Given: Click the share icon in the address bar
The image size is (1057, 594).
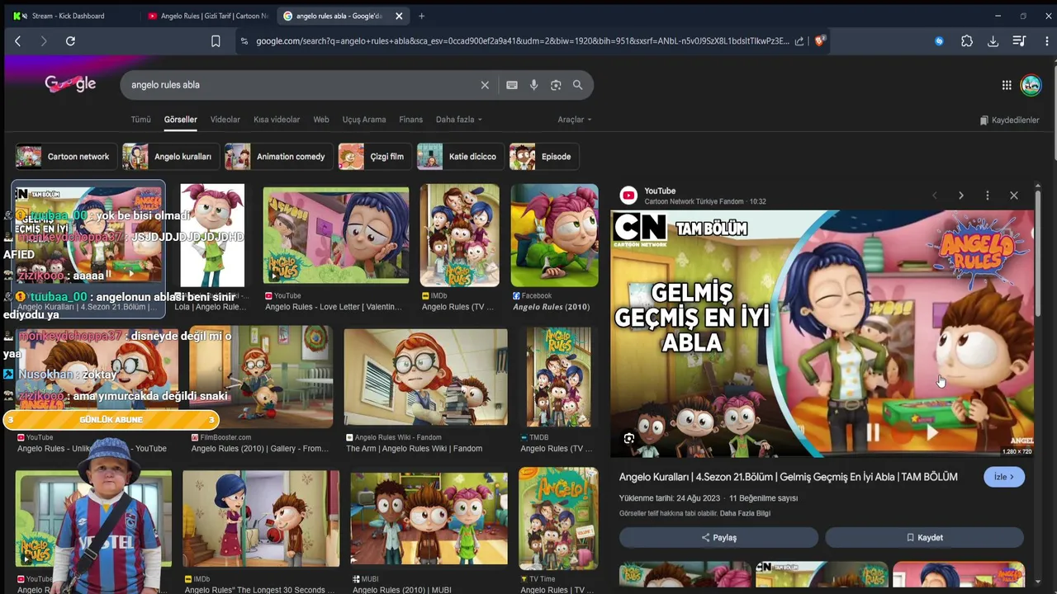Looking at the screenshot, I should pos(799,40).
